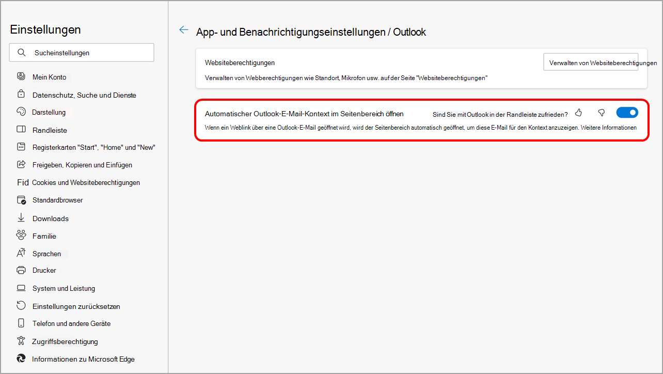The height and width of the screenshot is (374, 663).
Task: Select Sprachen settings
Action: point(46,254)
